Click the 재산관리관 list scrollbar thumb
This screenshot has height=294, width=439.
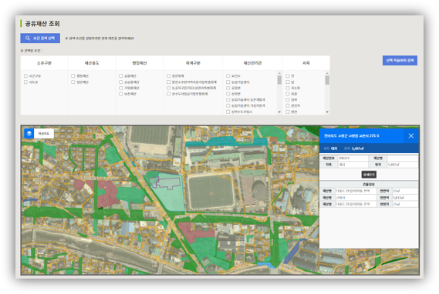coord(279,80)
